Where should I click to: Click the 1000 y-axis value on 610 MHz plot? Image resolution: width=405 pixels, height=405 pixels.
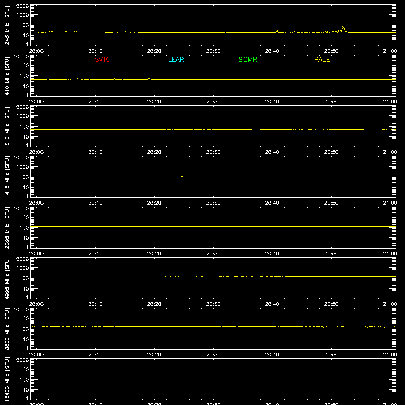[23, 116]
